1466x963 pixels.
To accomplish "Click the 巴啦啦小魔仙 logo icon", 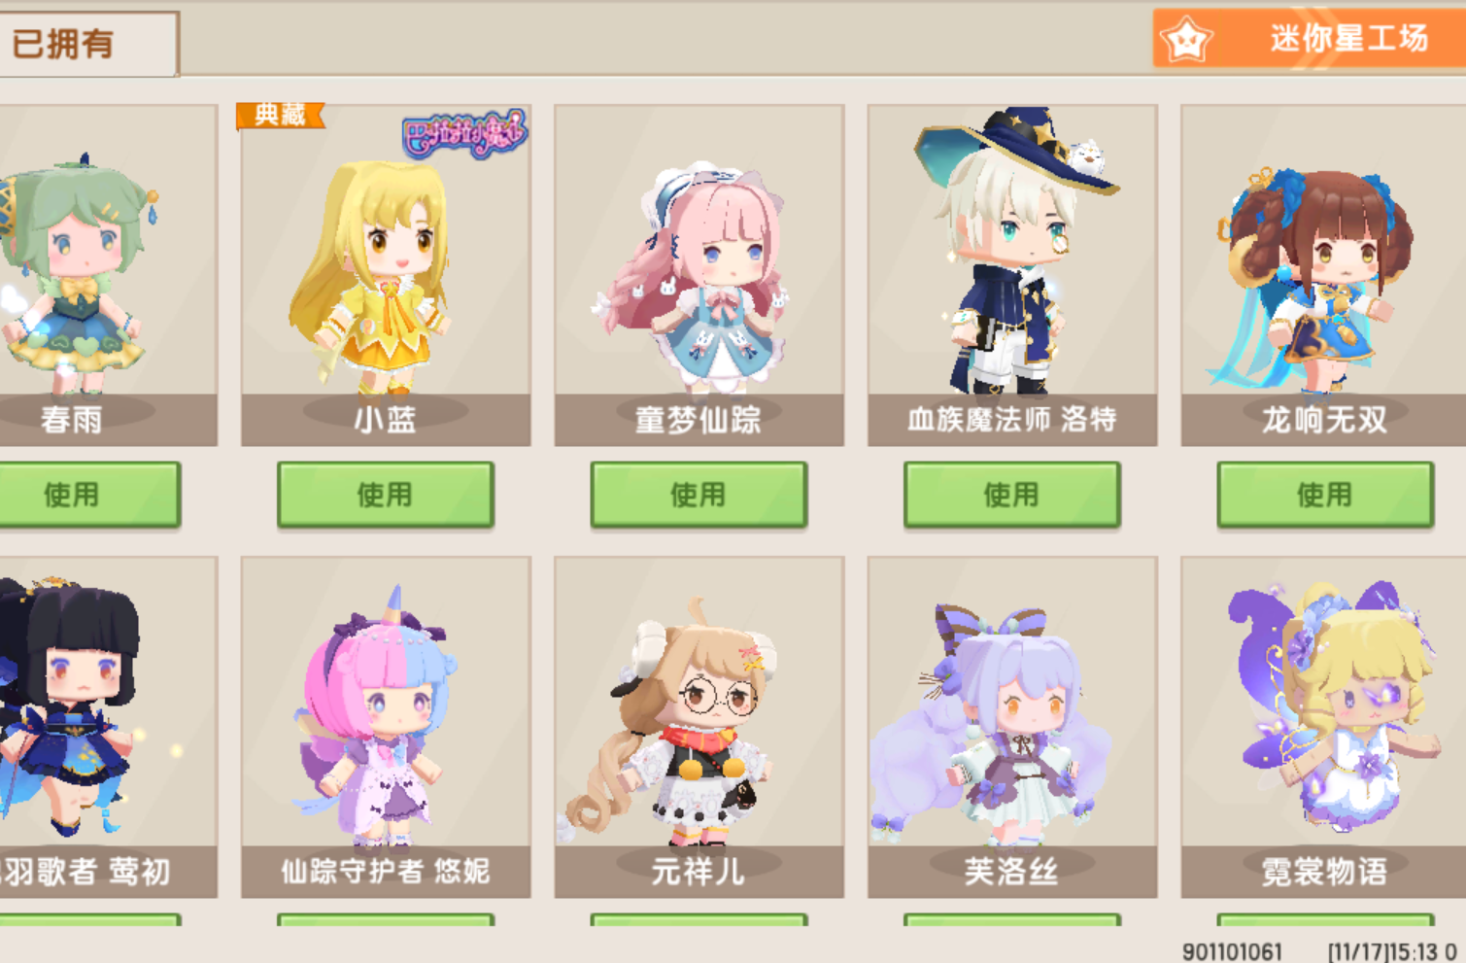I will [x=465, y=134].
